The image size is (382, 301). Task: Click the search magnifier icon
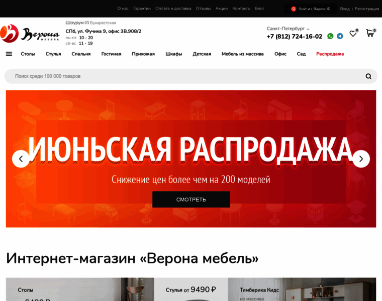pos(368,76)
